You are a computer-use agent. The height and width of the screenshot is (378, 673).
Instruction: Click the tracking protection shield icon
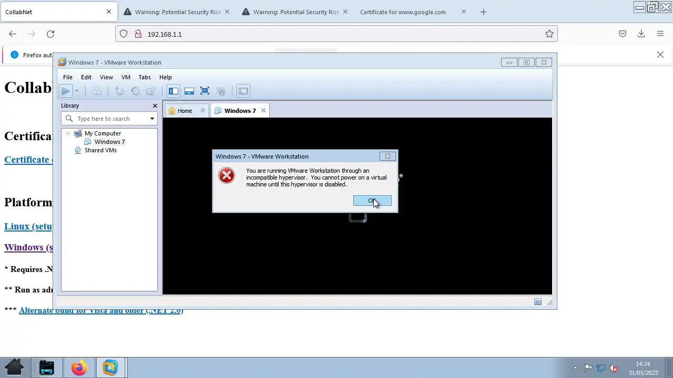(x=124, y=34)
